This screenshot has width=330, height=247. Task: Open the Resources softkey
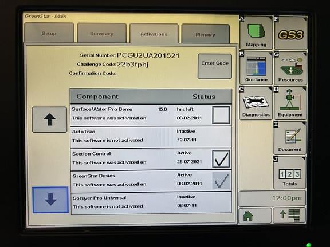pyautogui.click(x=290, y=68)
